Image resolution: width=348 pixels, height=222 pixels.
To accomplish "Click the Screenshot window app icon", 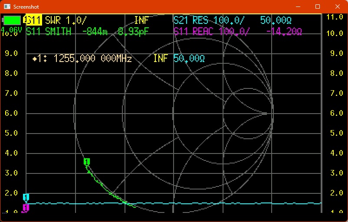I will tap(7, 7).
